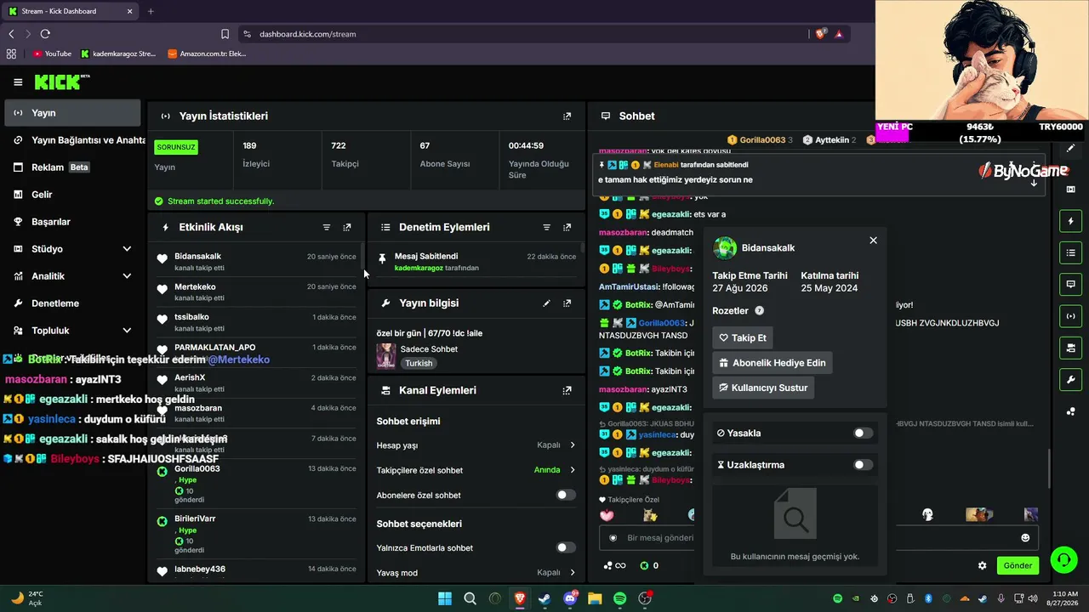The image size is (1089, 612).
Task: Click Turkish language tag under Sadece Sohbet
Action: [x=419, y=363]
